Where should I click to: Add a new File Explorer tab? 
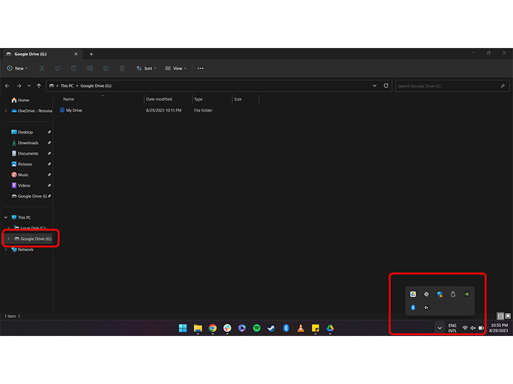[x=91, y=54]
